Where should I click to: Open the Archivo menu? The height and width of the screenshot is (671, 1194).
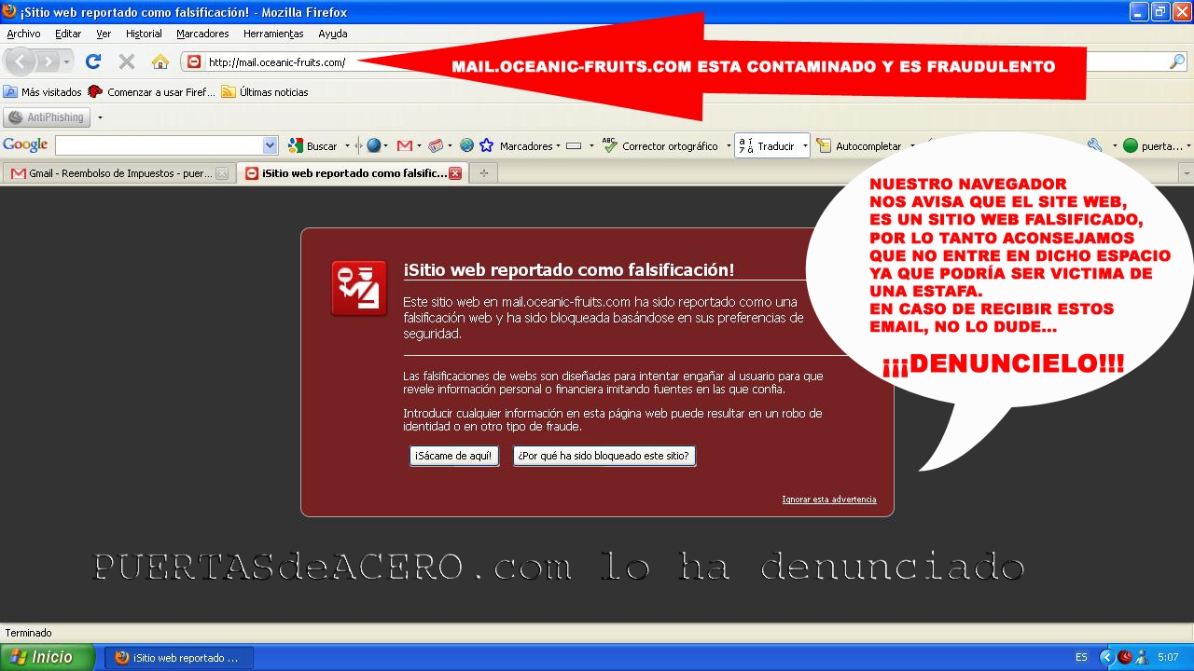pyautogui.click(x=23, y=34)
